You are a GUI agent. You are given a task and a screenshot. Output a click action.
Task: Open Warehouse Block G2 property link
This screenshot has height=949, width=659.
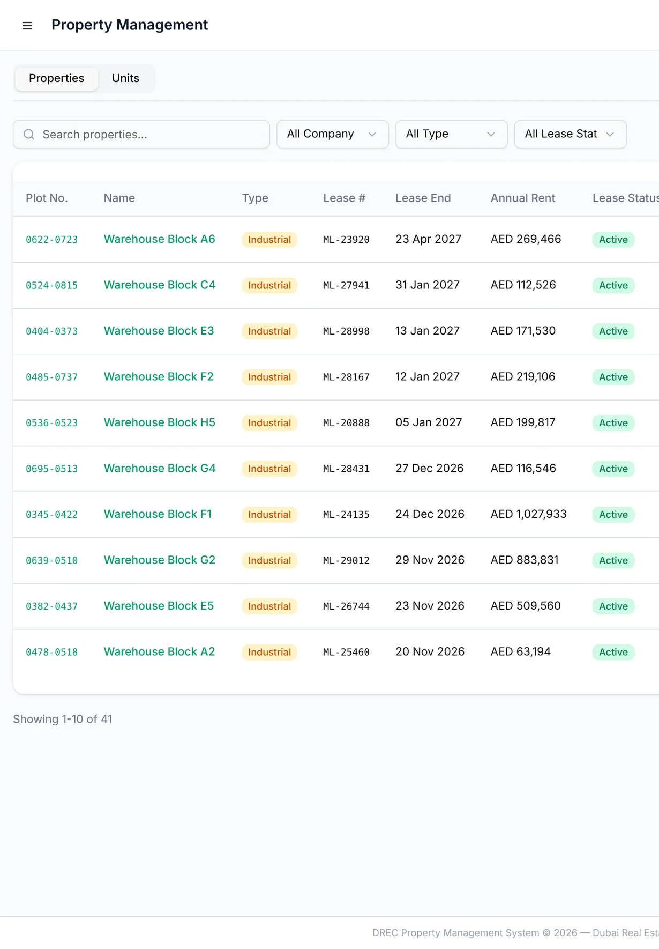click(x=160, y=560)
